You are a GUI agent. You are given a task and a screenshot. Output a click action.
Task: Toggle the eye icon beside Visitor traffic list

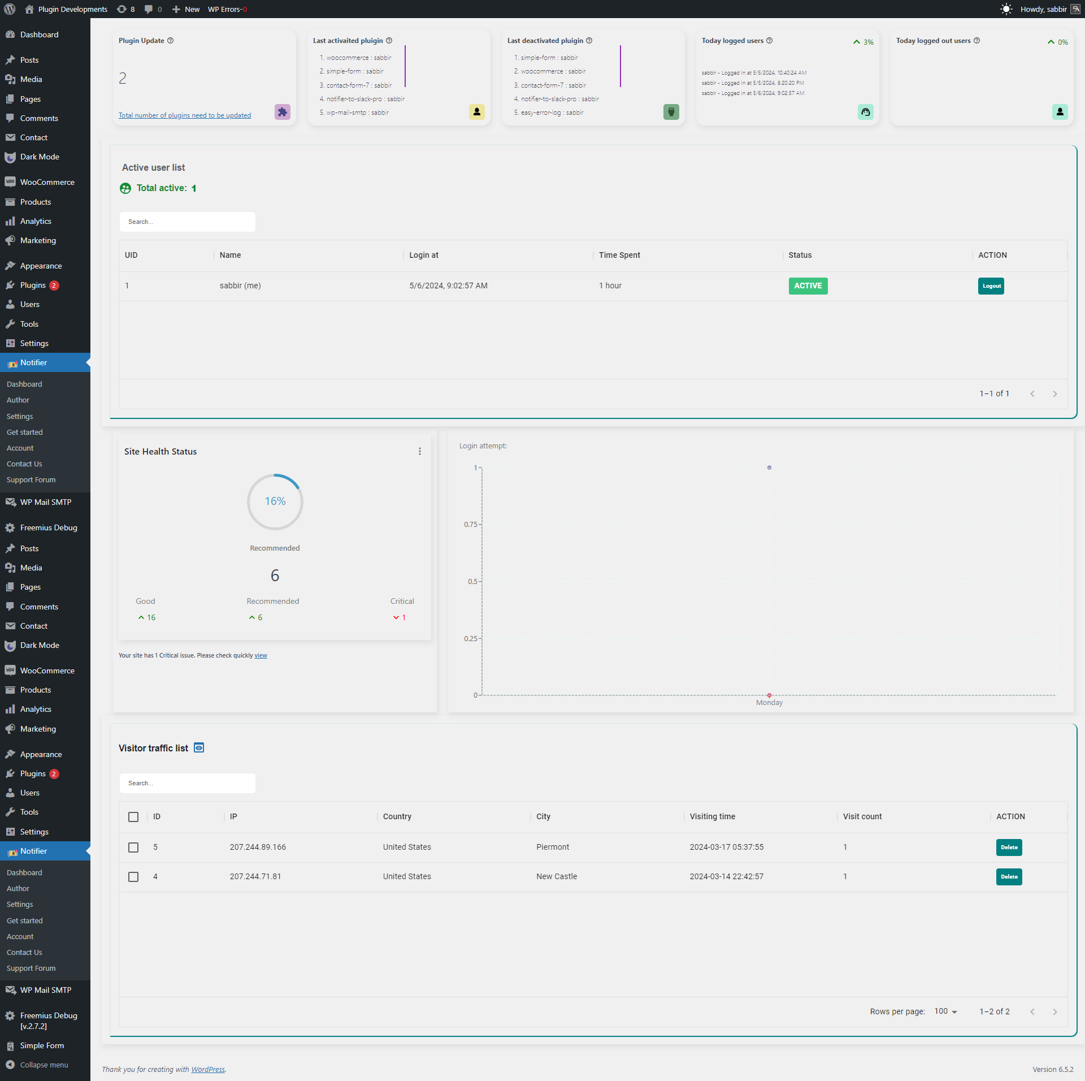(199, 747)
